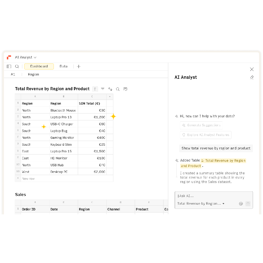Open the Total Revenue by Region table link
Viewport: 263px width, 263px height.
tap(223, 161)
